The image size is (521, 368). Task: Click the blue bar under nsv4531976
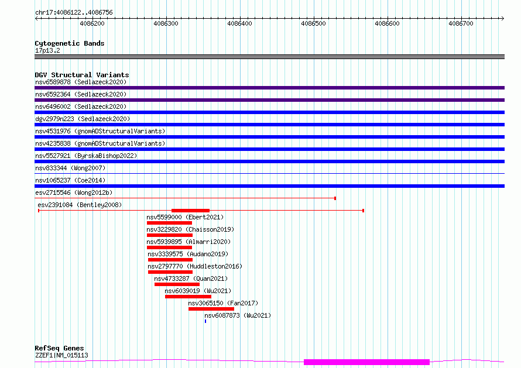coord(269,137)
